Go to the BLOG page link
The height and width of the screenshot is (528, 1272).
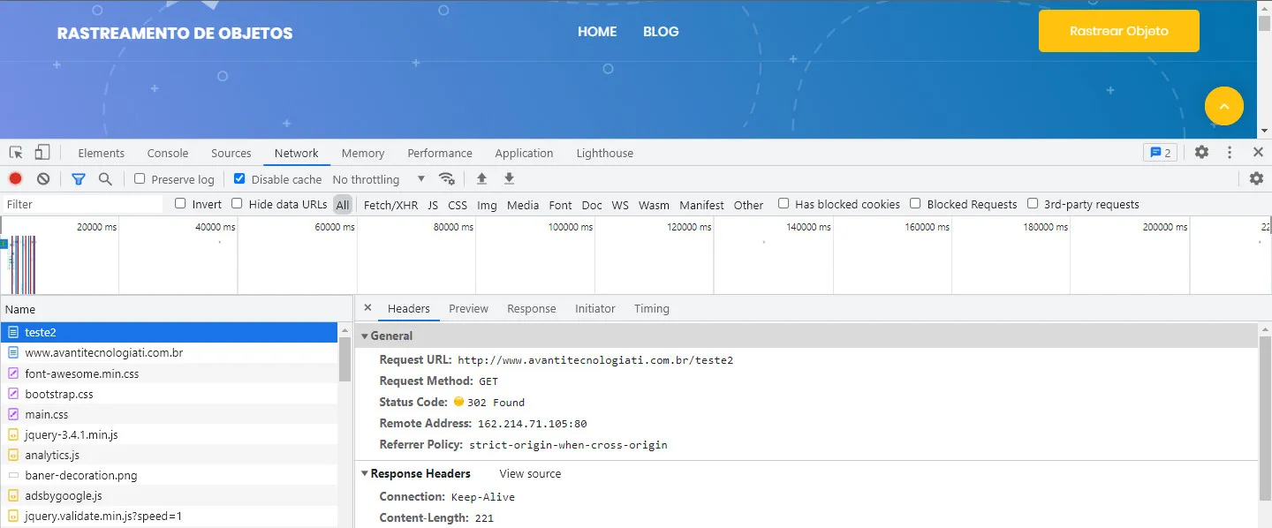pyautogui.click(x=661, y=32)
